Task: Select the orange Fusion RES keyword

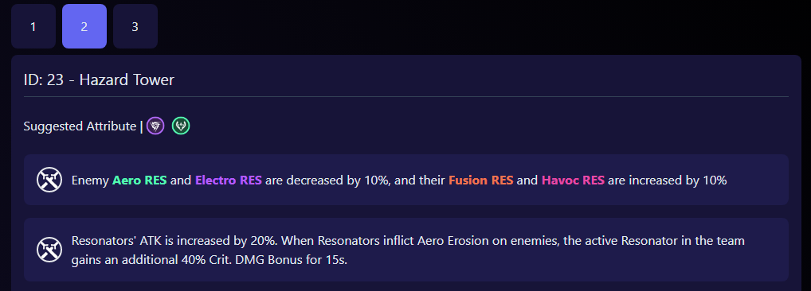Action: 481,180
